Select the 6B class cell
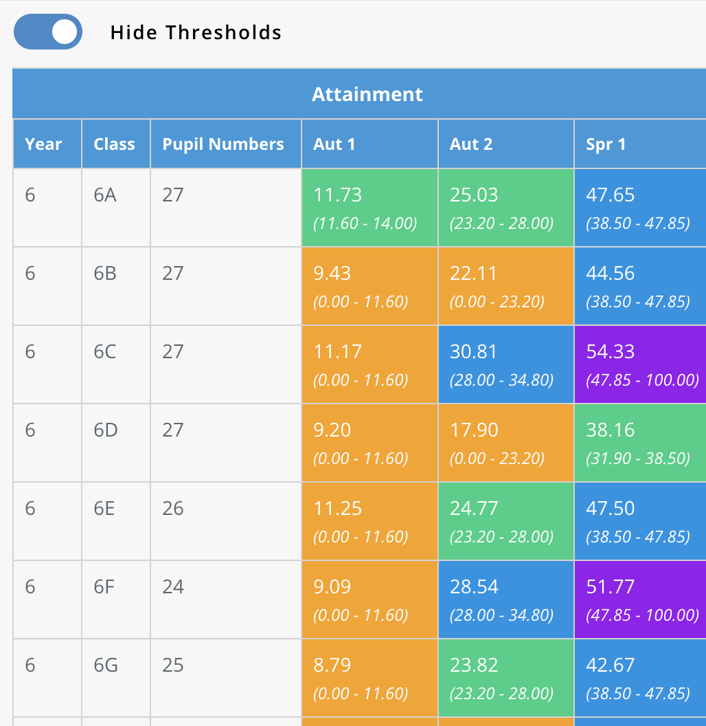This screenshot has height=726, width=706. coord(116,286)
